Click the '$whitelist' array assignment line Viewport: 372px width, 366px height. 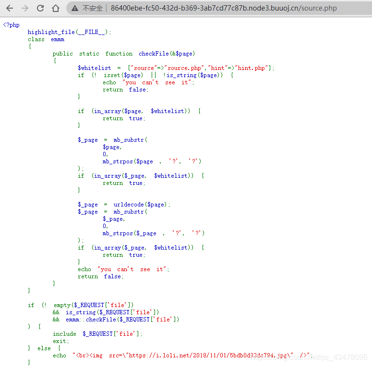point(176,68)
